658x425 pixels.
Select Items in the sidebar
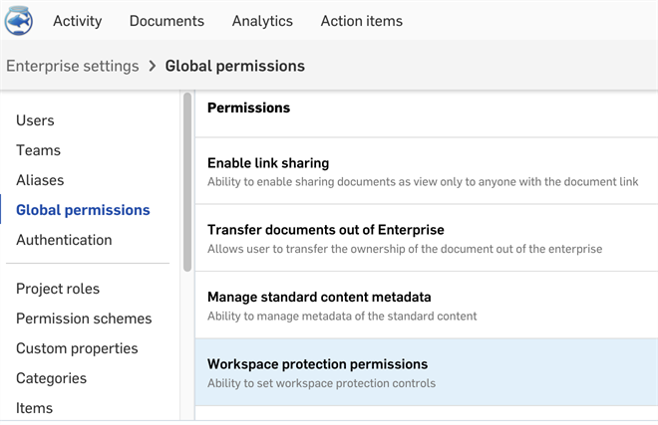coord(35,408)
